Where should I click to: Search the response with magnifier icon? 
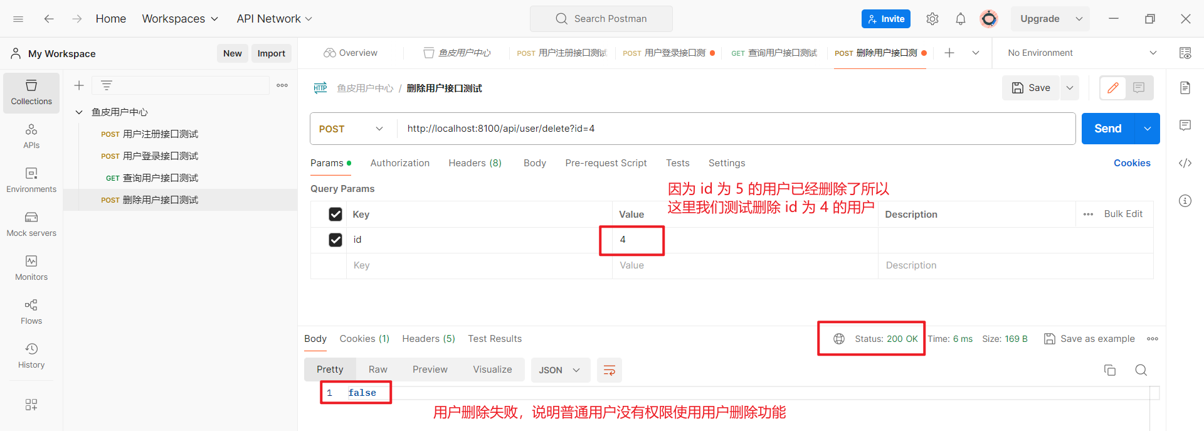(1141, 370)
